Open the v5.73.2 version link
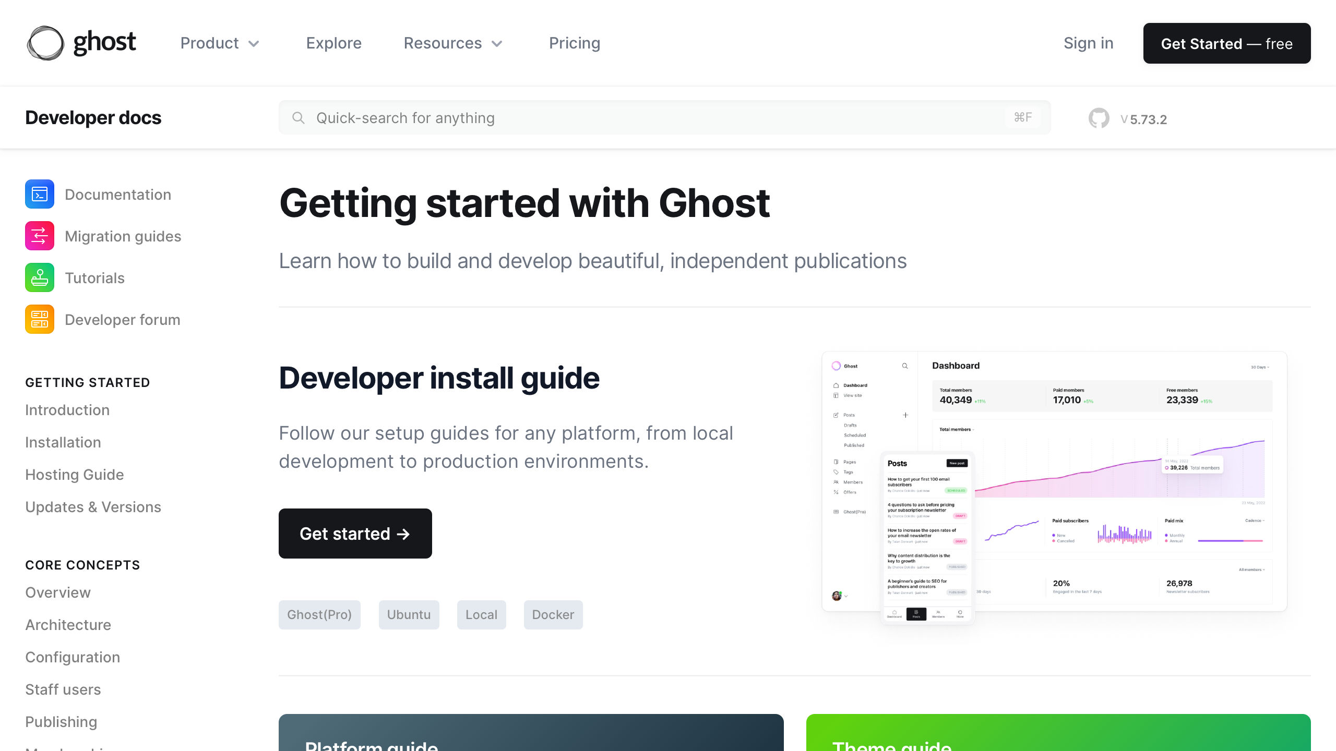Image resolution: width=1336 pixels, height=751 pixels. tap(1143, 119)
